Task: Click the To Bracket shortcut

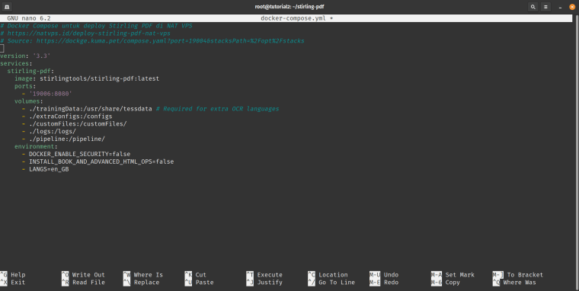Action: [x=518, y=275]
